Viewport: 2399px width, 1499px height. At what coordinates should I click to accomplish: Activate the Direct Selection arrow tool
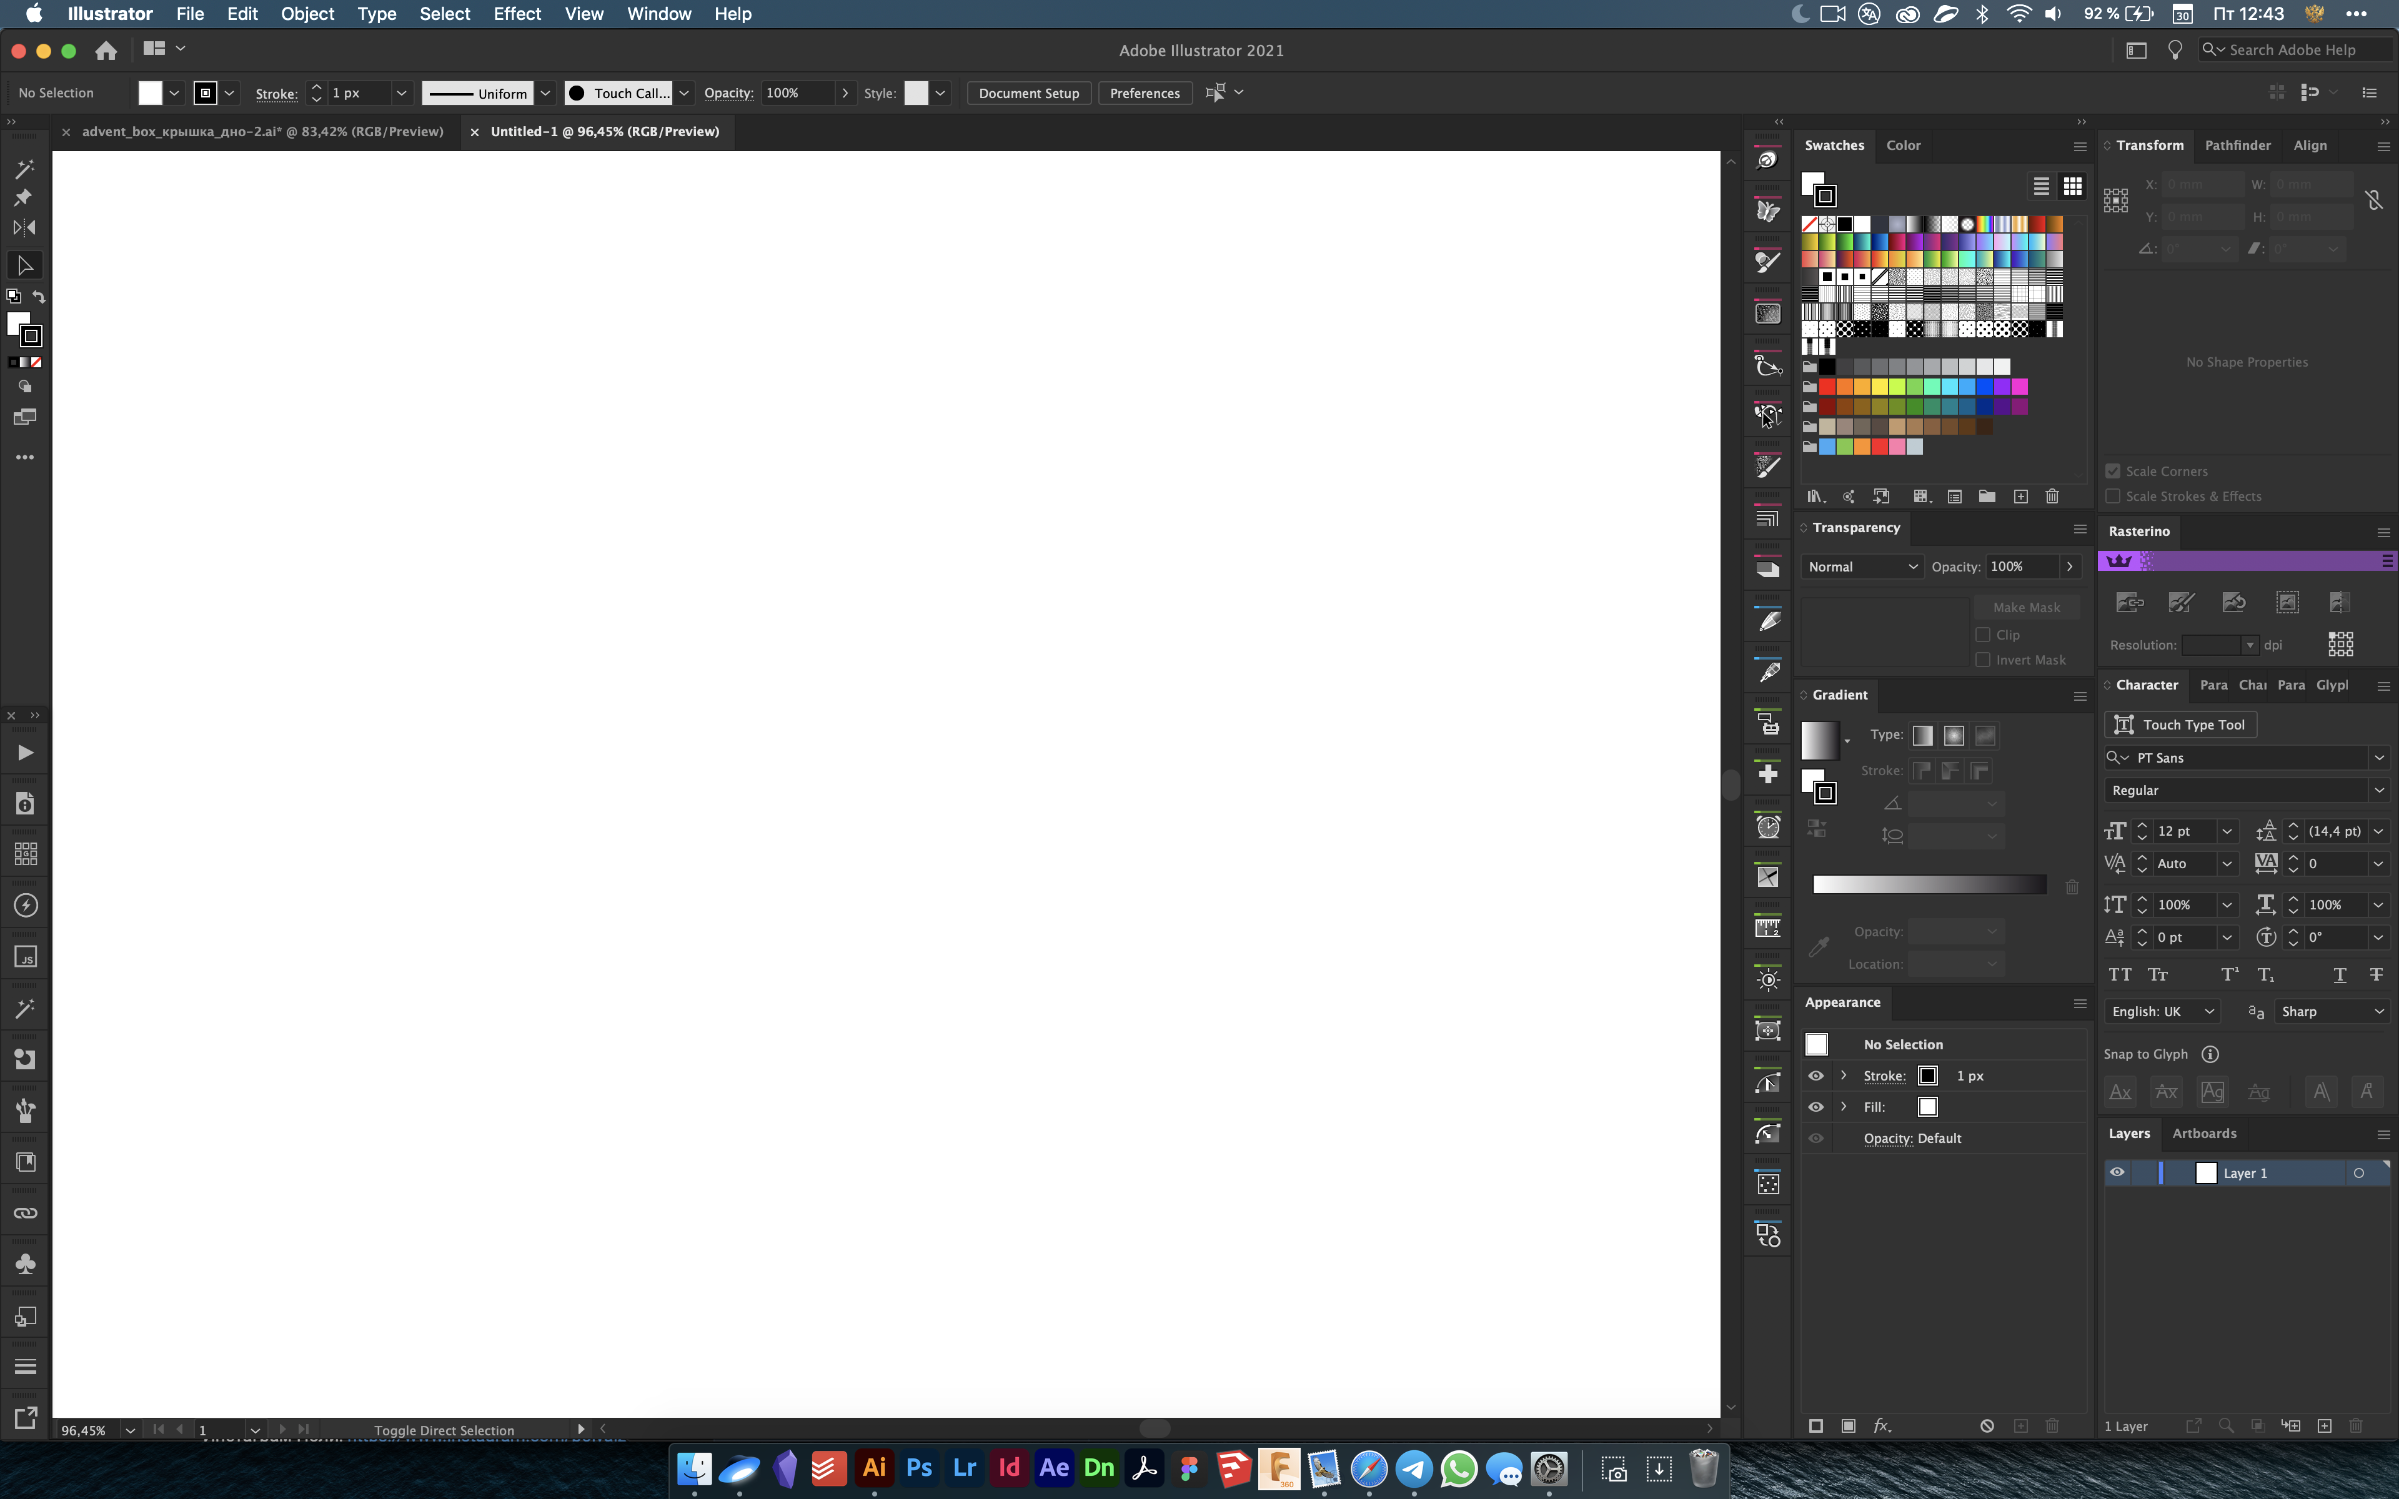click(25, 265)
